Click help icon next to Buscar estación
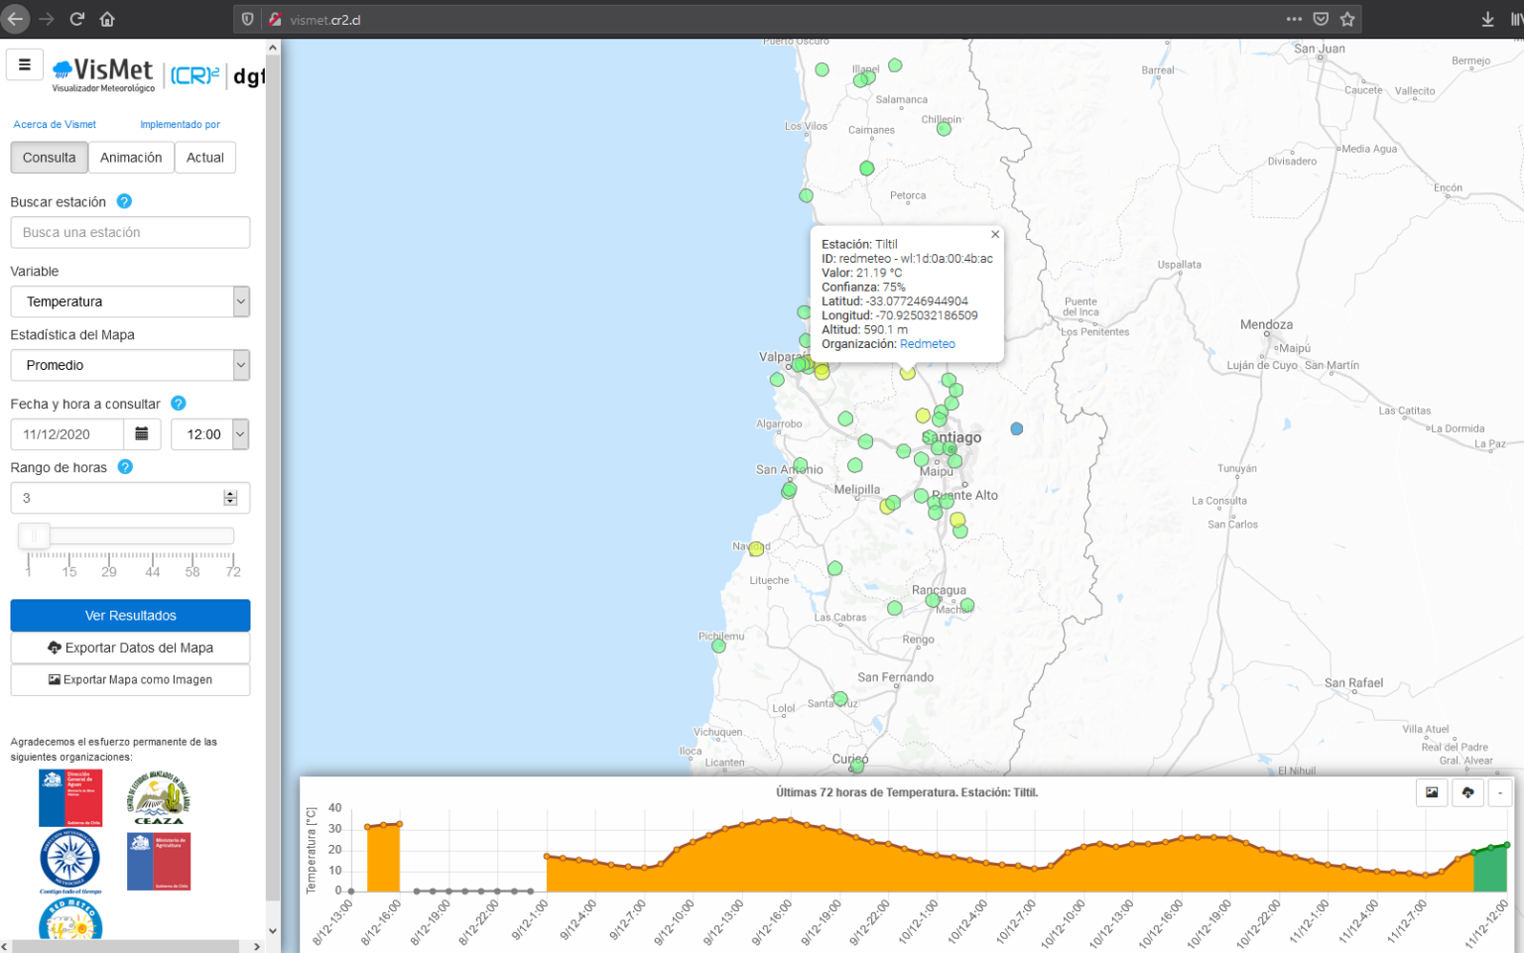Image resolution: width=1524 pixels, height=953 pixels. [124, 201]
